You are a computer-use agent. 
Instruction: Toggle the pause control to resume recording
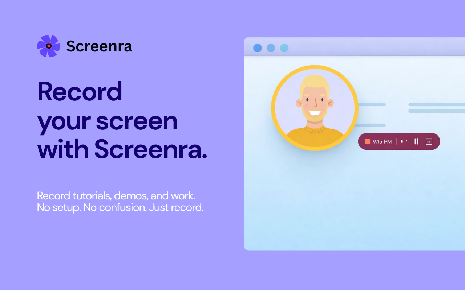pyautogui.click(x=416, y=141)
